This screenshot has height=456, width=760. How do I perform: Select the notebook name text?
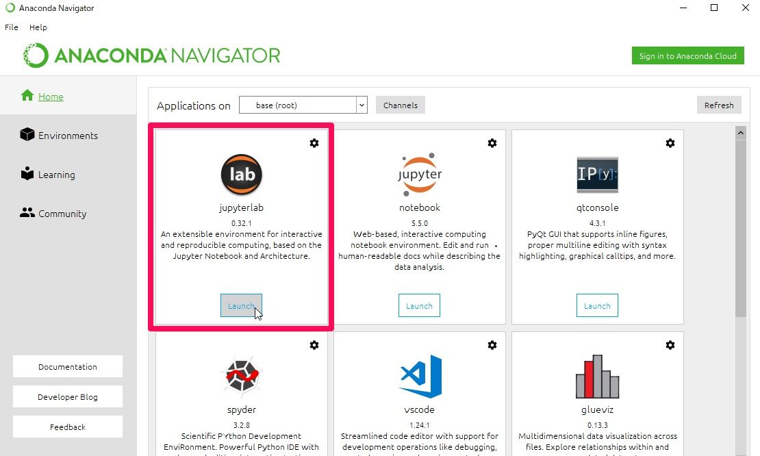pos(420,207)
